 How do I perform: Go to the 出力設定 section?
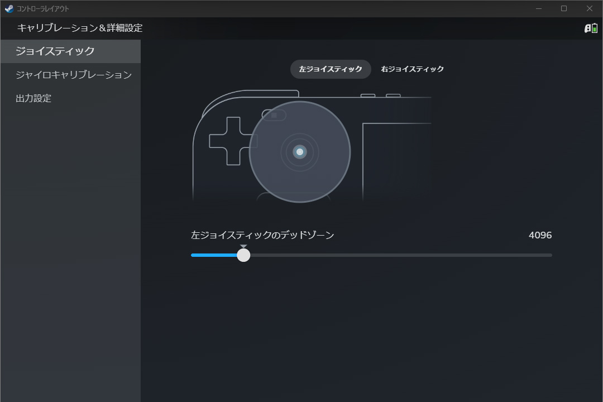(x=33, y=98)
